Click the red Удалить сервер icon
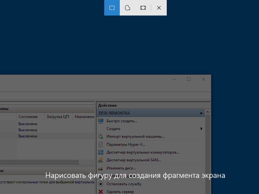This screenshot has width=259, height=194. point(101,191)
